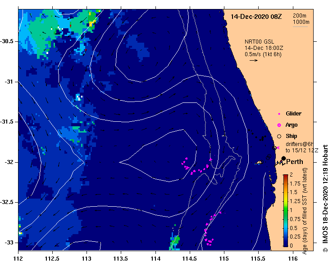Click the latitude tick label -30.5
Screen dimensions: 333x266
click(x=7, y=41)
